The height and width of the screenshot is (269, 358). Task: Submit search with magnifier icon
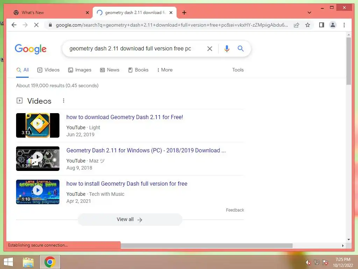tap(241, 48)
